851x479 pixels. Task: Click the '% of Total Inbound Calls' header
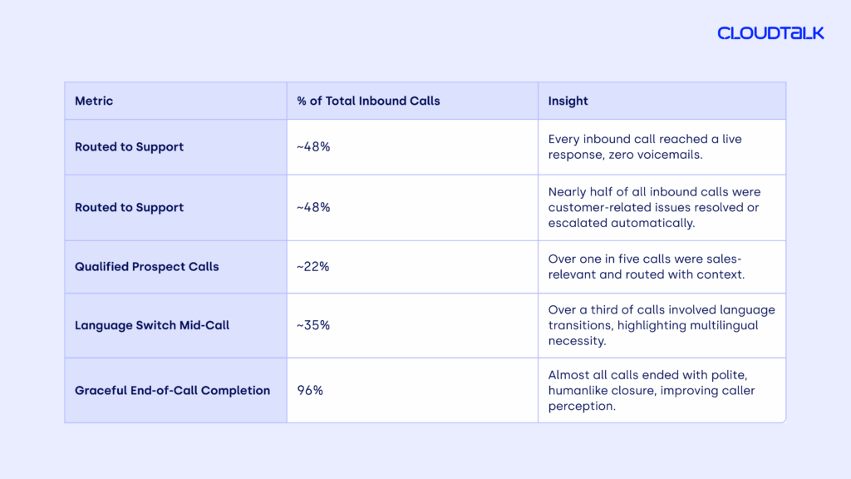(x=368, y=101)
